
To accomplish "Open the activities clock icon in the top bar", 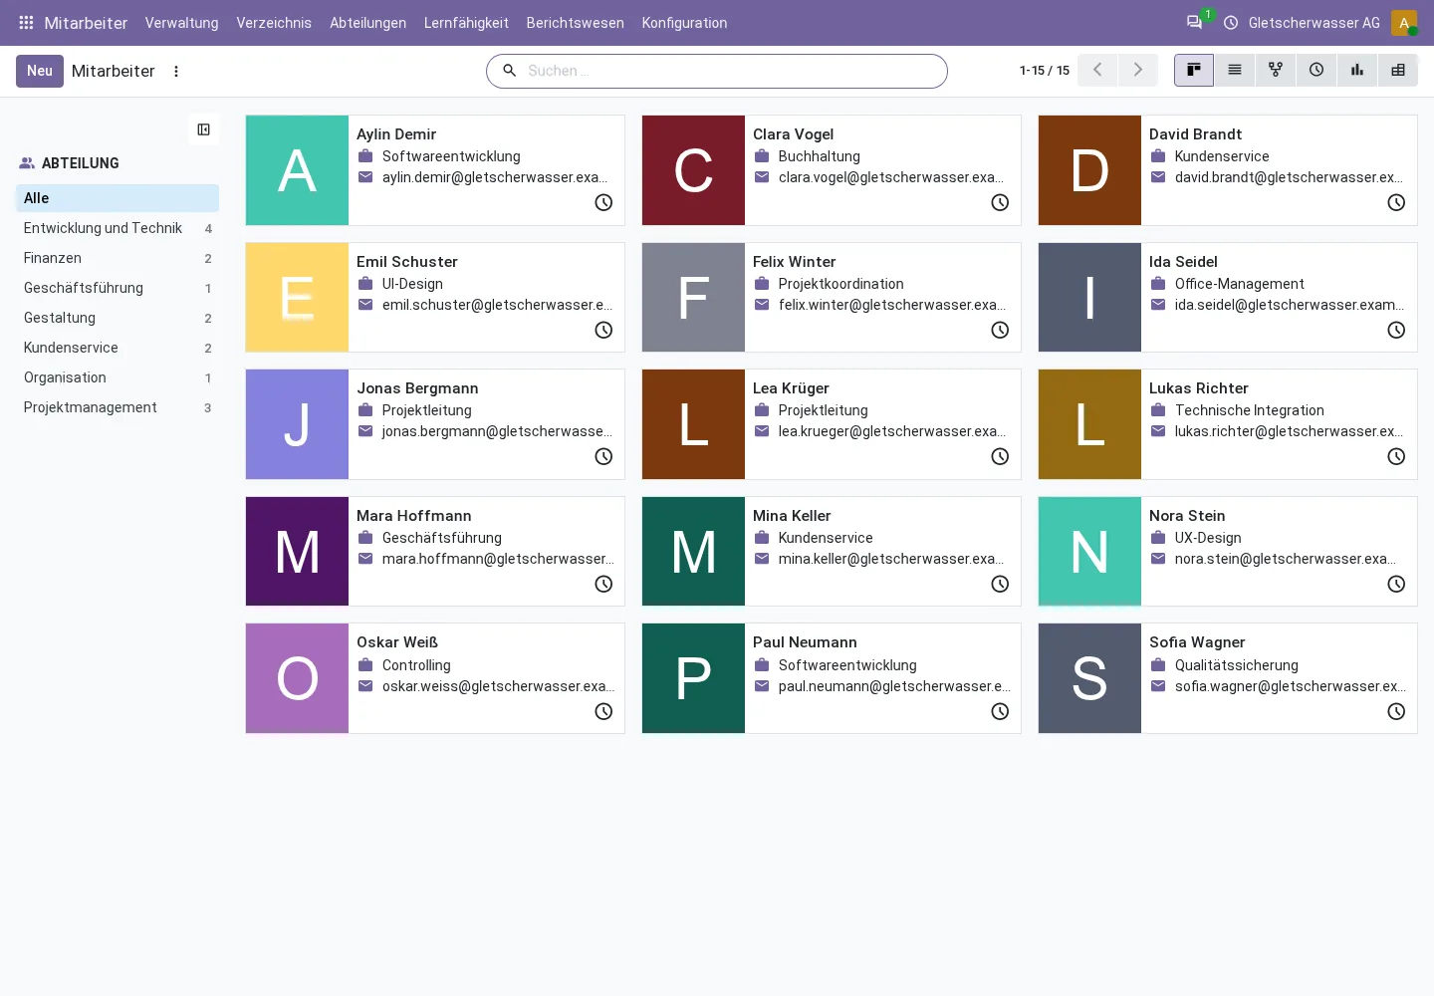I will point(1231,23).
